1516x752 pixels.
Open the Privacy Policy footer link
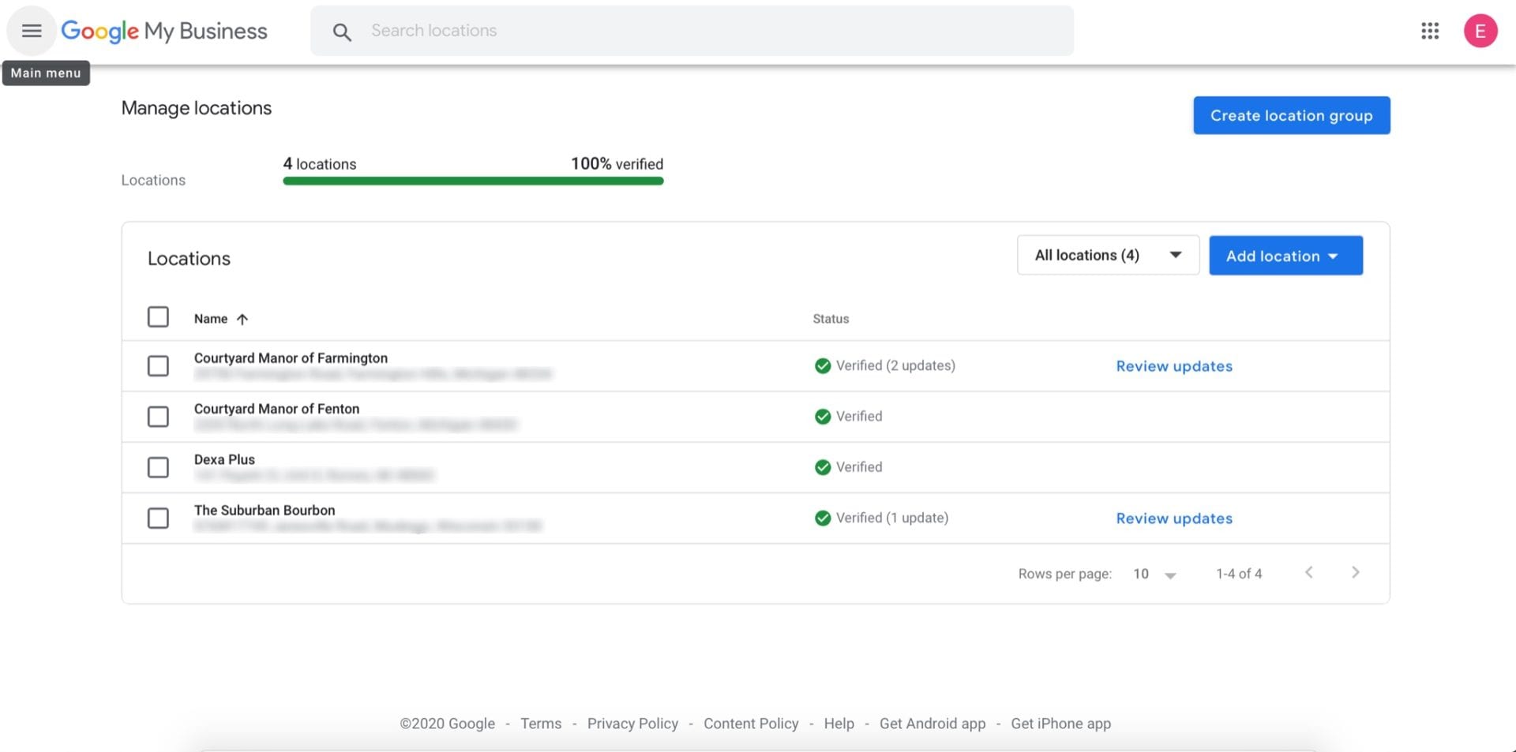[x=632, y=724]
